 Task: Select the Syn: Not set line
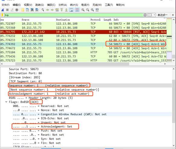click(37, 139)
